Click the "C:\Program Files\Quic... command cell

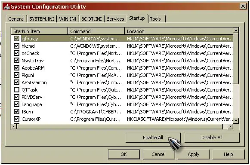pyautogui.click(x=96, y=90)
